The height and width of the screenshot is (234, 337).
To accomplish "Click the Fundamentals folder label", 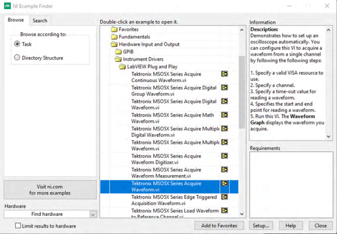I will click(134, 37).
